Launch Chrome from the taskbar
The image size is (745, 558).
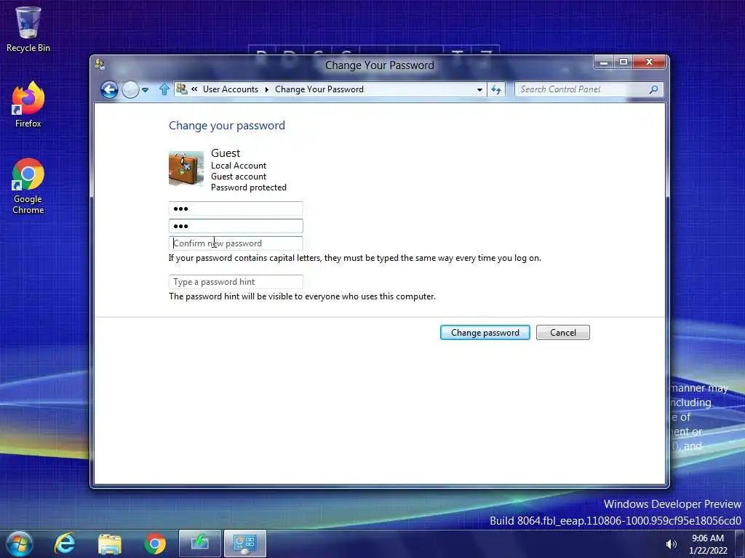pos(155,543)
